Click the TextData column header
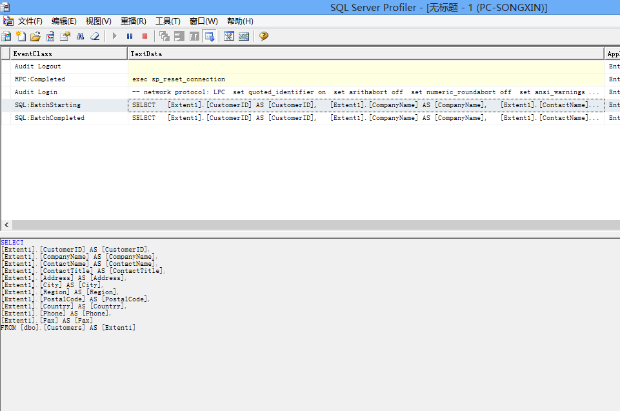620x411 pixels. click(366, 54)
